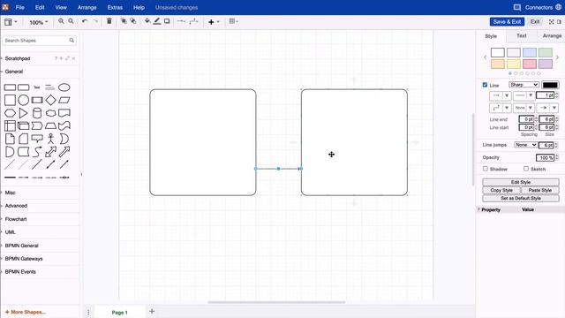Toggle the Line checkbox
Screen dimensions: 565x318
pos(485,85)
